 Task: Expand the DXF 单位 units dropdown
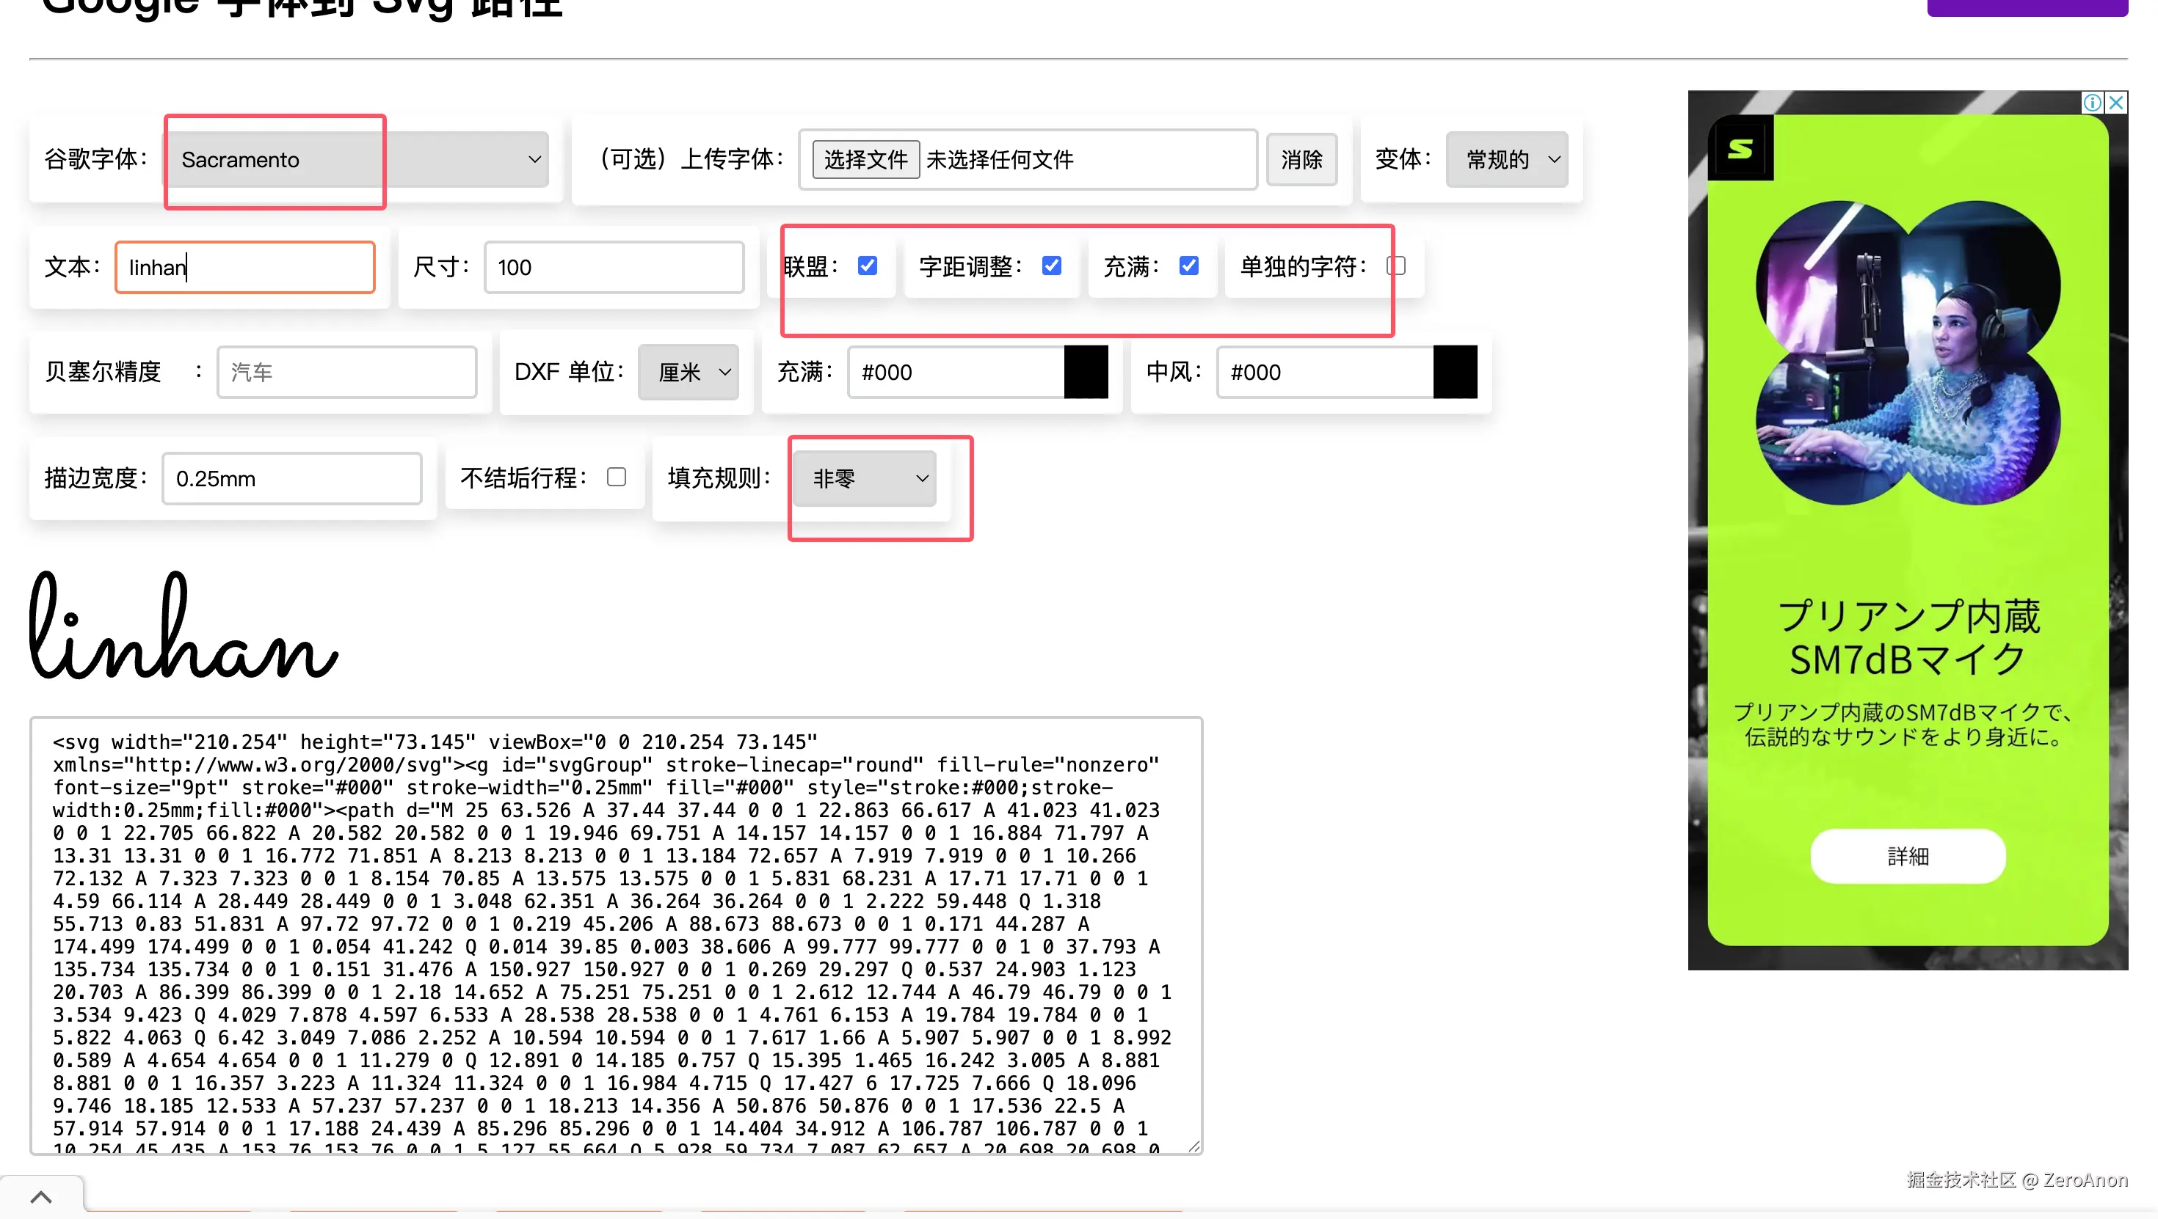point(688,372)
